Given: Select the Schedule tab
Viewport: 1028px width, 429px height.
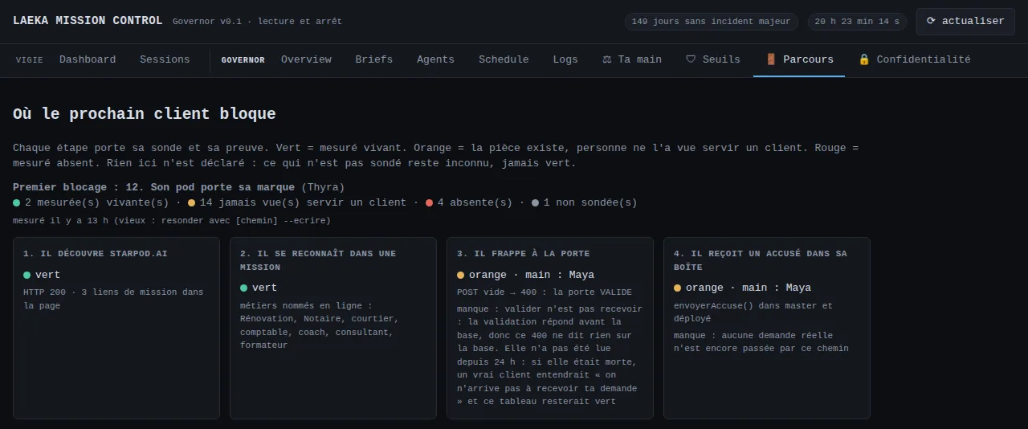Looking at the screenshot, I should (504, 59).
